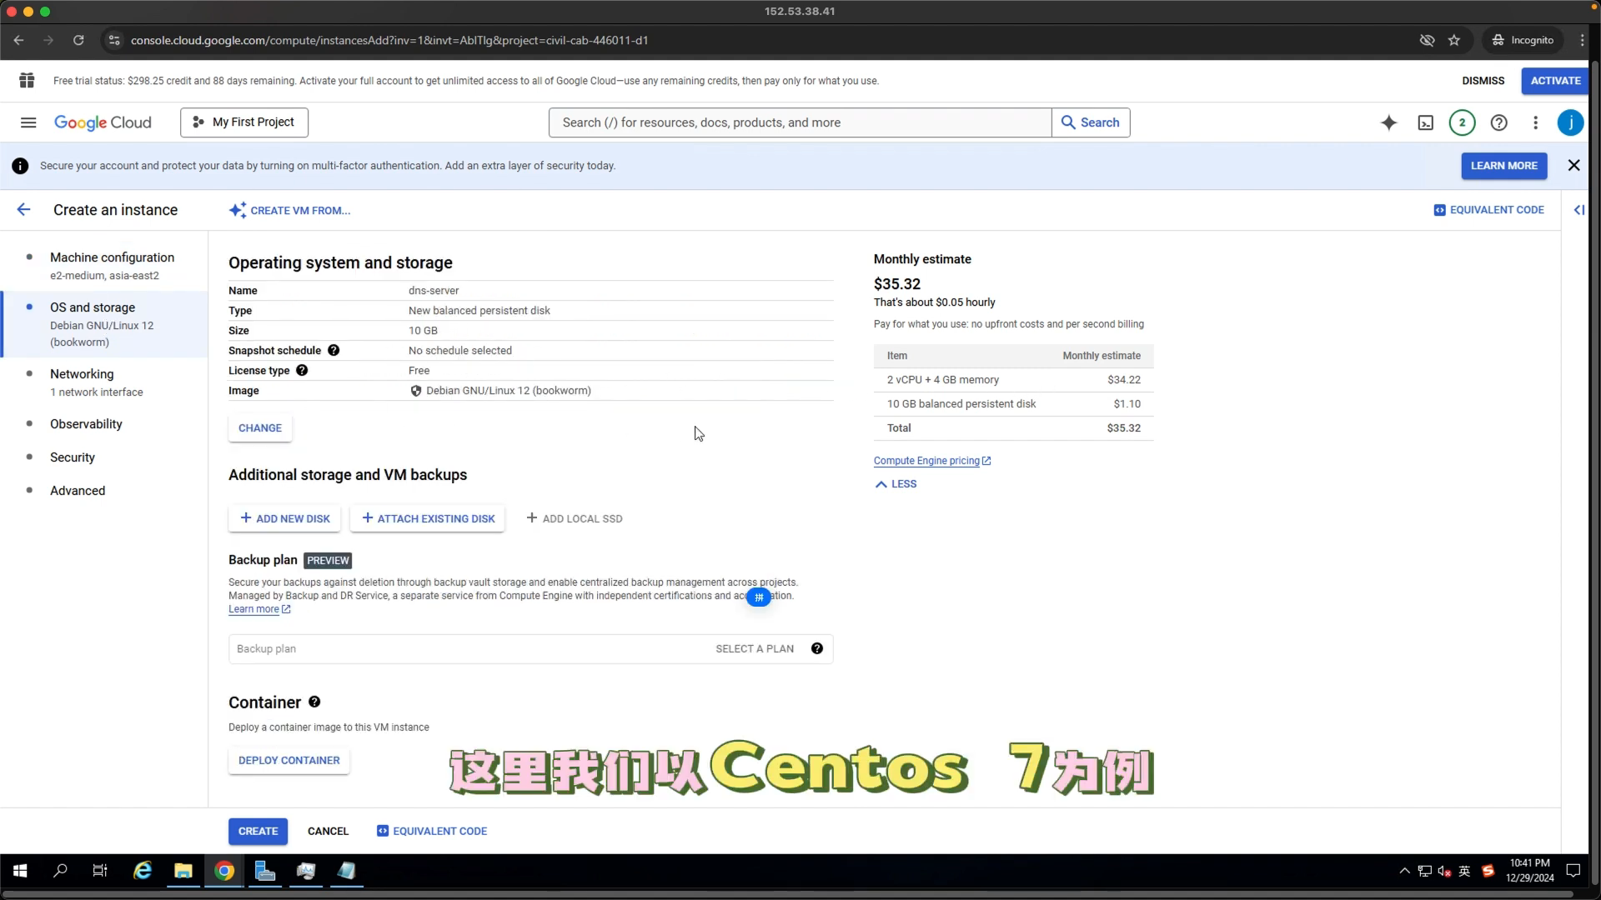
Task: Show help icon next to Container heading
Action: pyautogui.click(x=314, y=702)
